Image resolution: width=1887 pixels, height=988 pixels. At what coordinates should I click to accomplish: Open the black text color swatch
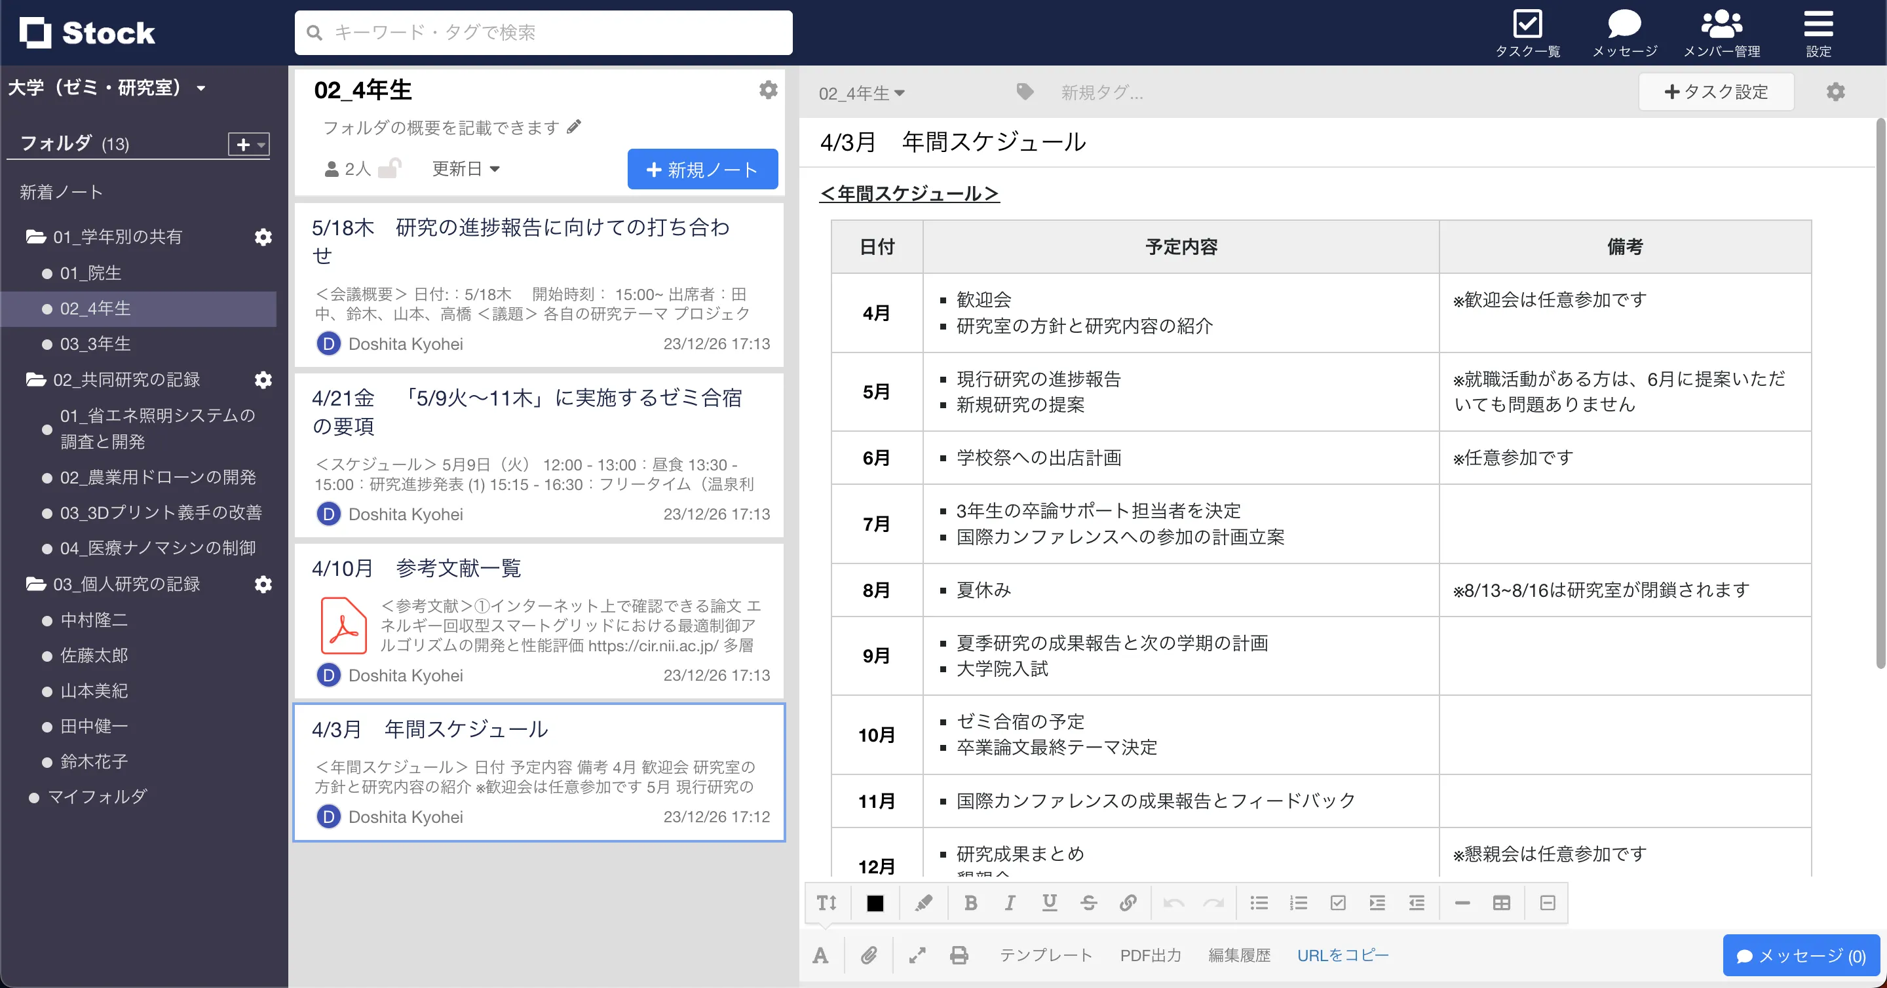click(x=875, y=903)
